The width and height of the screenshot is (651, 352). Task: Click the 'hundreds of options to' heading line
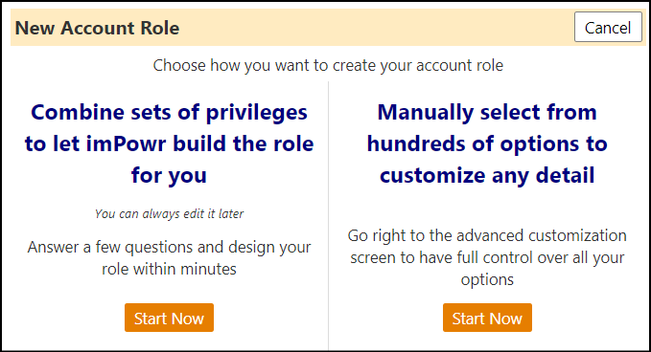[487, 144]
